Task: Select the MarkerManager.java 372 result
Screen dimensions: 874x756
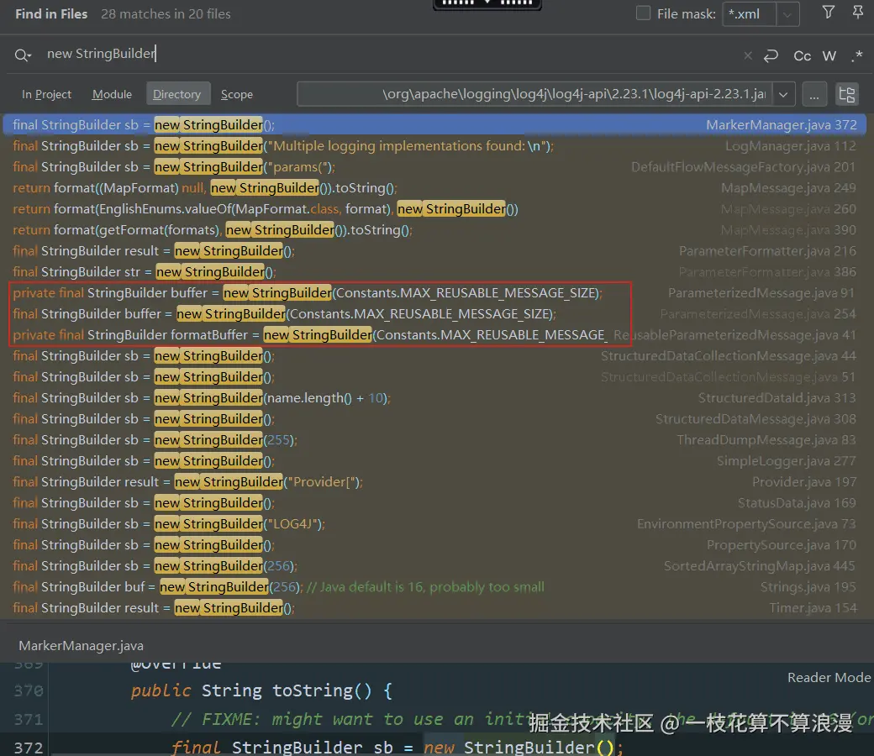Action: click(434, 125)
